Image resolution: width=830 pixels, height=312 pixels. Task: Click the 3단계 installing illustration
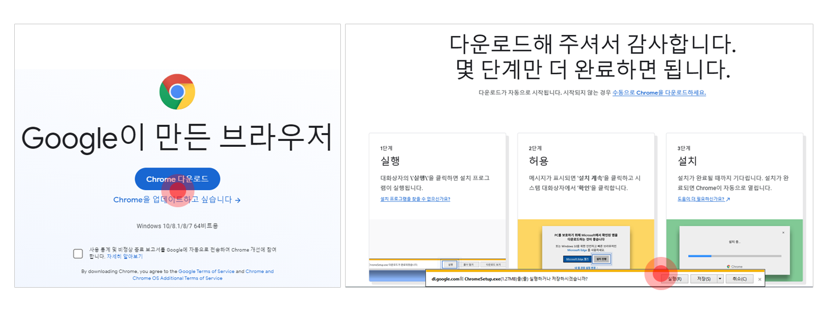pyautogui.click(x=735, y=249)
